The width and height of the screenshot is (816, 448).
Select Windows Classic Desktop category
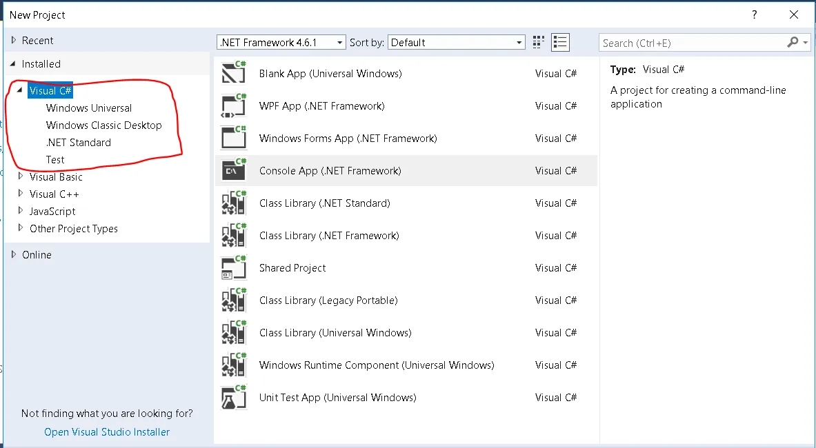pos(104,125)
